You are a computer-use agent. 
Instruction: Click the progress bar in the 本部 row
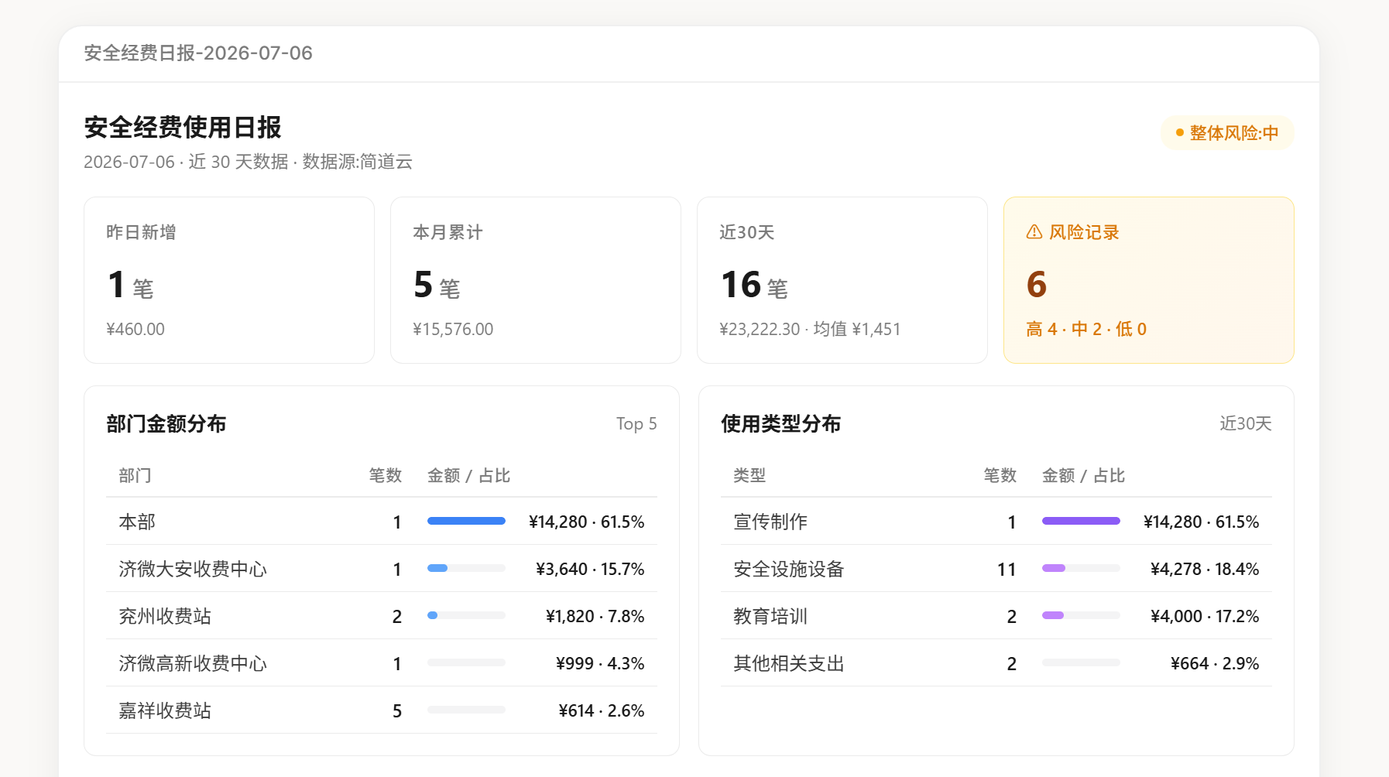click(x=466, y=521)
